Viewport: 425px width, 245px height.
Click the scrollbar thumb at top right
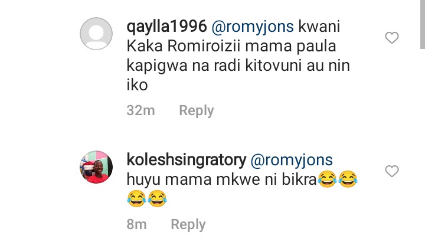pyautogui.click(x=422, y=24)
